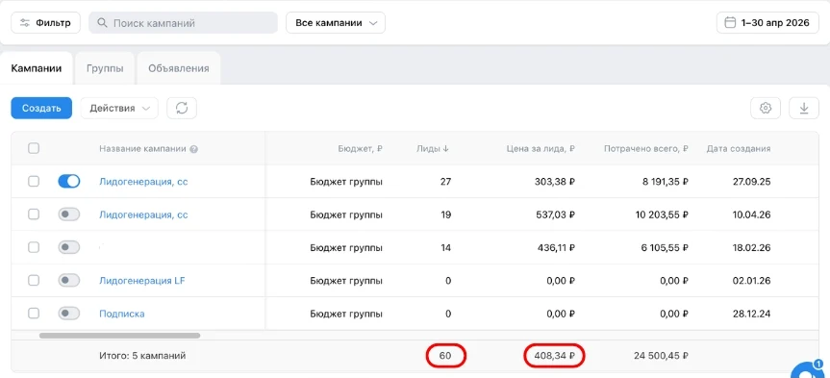Open Лидогенерация, сс campaign with 27 leads
Screen dimensions: 830x378
point(143,182)
